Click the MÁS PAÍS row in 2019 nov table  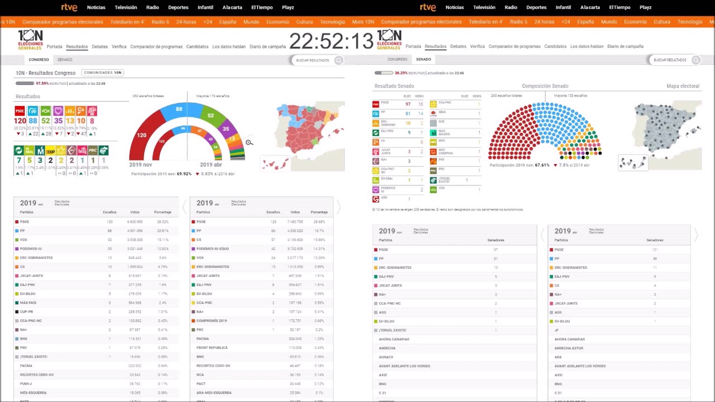[x=95, y=303]
